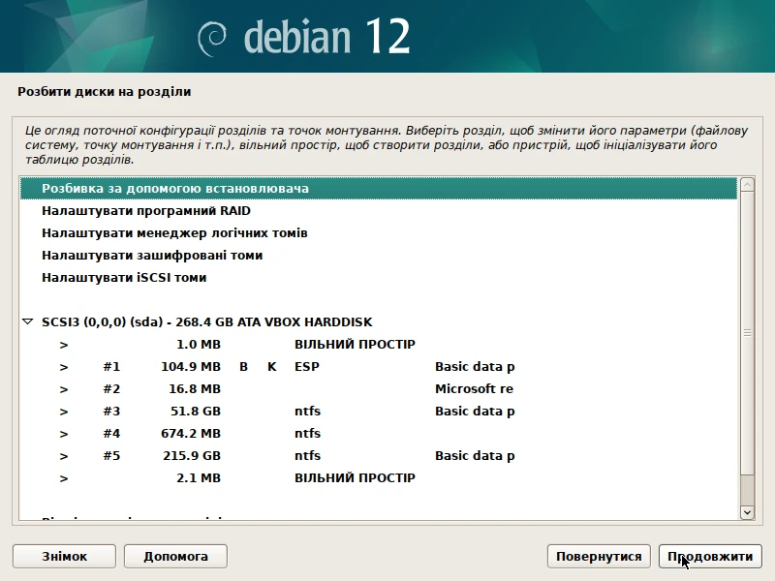Click the arrow marker of partition #2

(64, 389)
